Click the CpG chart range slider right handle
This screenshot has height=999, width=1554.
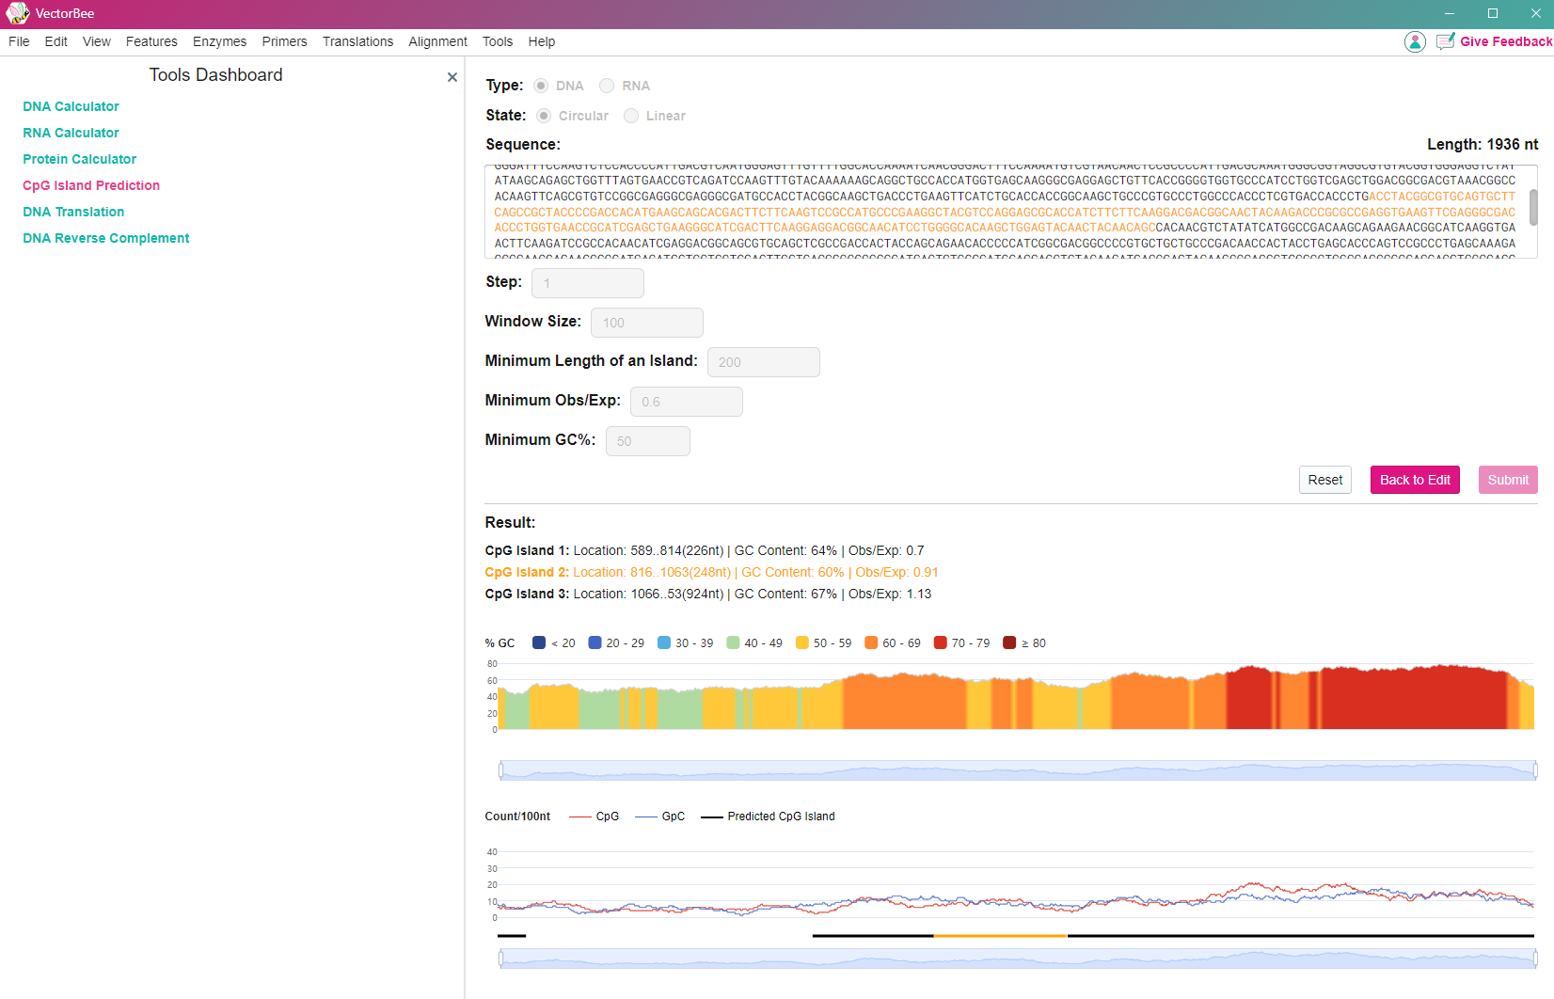coord(1535,959)
